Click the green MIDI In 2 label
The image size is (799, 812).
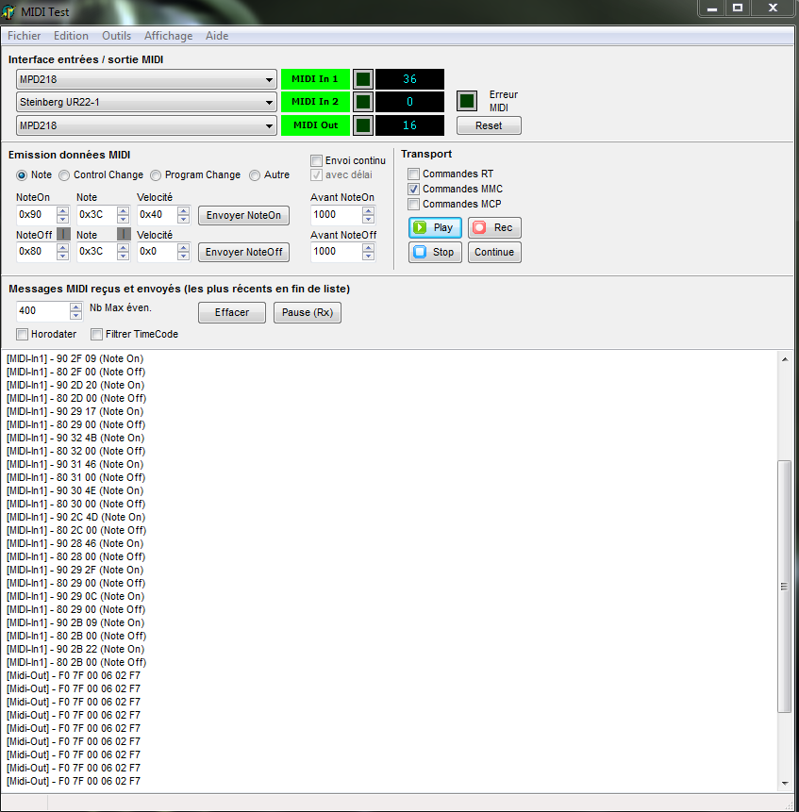click(x=315, y=102)
